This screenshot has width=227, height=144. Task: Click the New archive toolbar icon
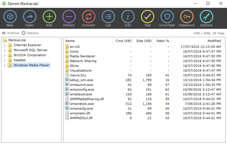tap(10, 17)
